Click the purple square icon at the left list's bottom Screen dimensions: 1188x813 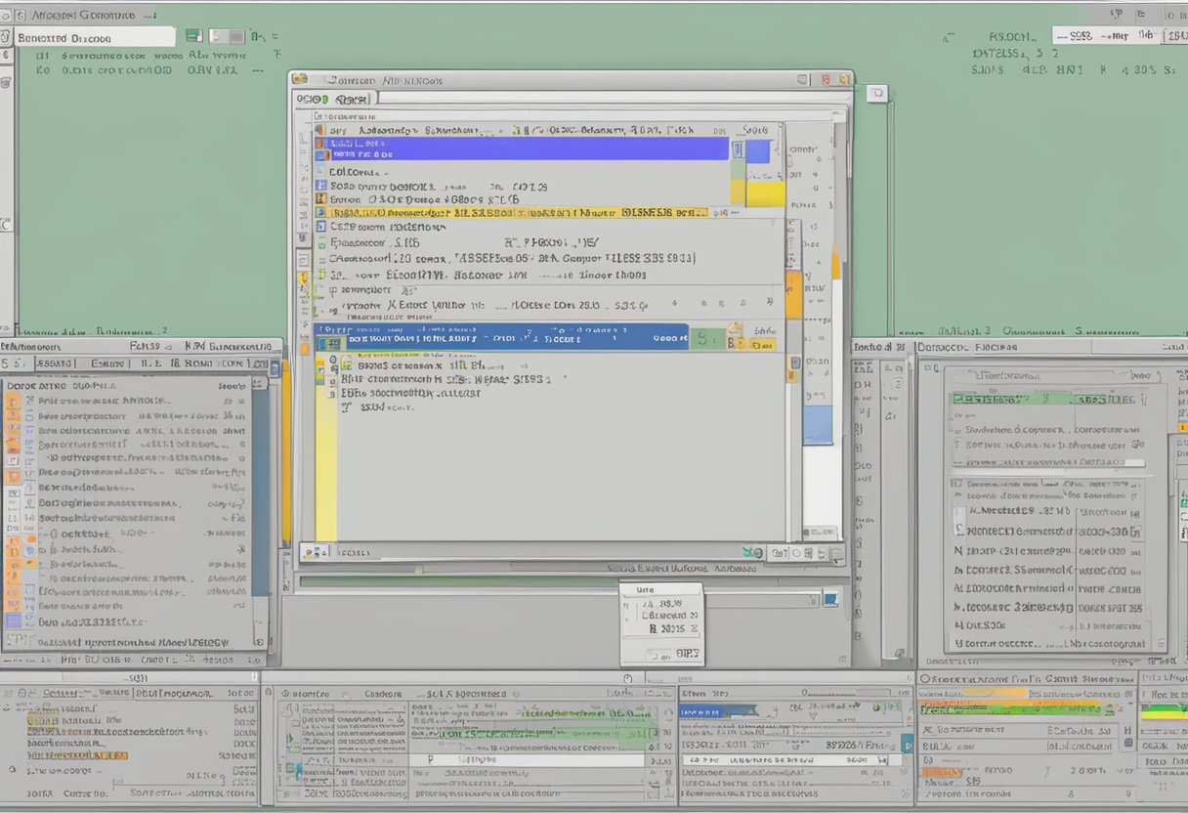point(12,620)
